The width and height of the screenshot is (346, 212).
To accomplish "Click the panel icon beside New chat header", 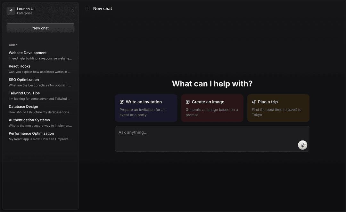I will click(87, 8).
